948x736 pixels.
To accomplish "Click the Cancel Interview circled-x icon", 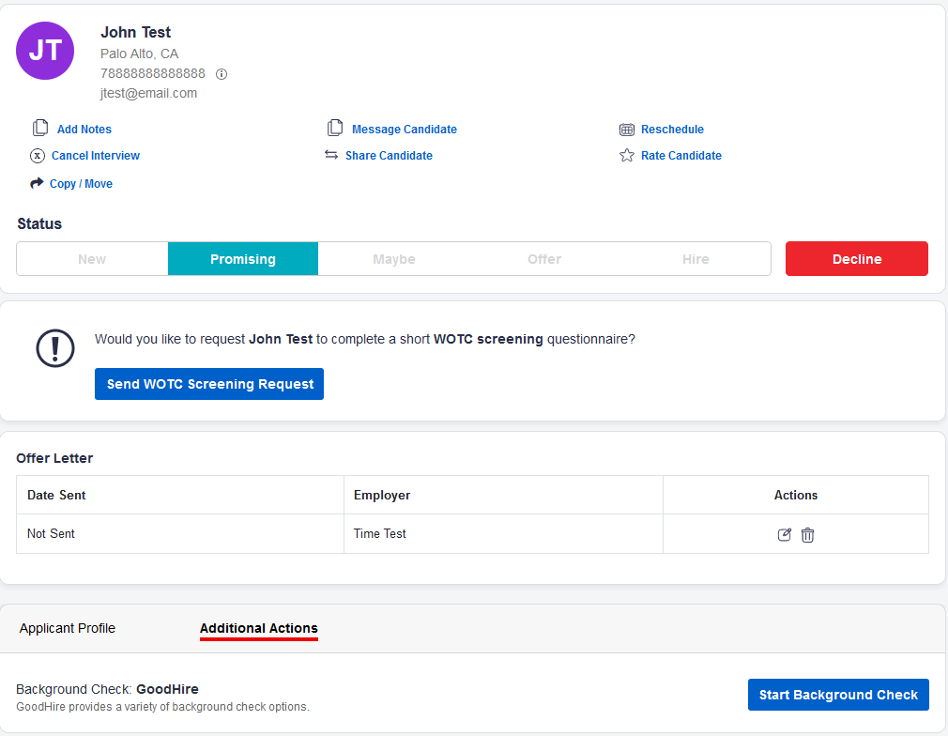I will click(x=38, y=156).
